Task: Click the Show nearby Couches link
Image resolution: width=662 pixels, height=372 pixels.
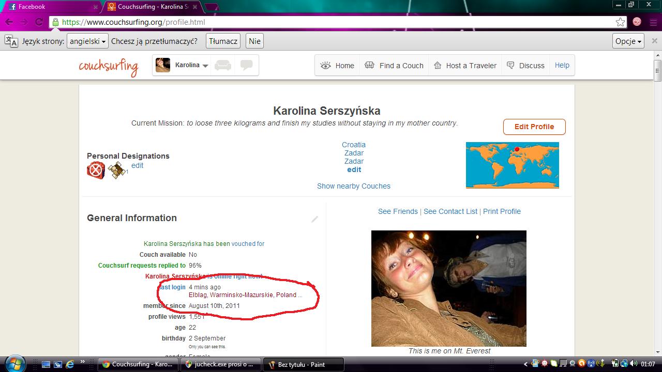Action: point(354,186)
